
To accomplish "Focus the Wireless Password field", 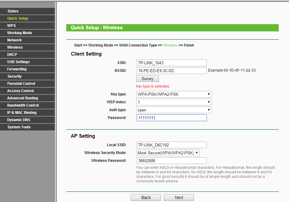I will click(x=172, y=161).
